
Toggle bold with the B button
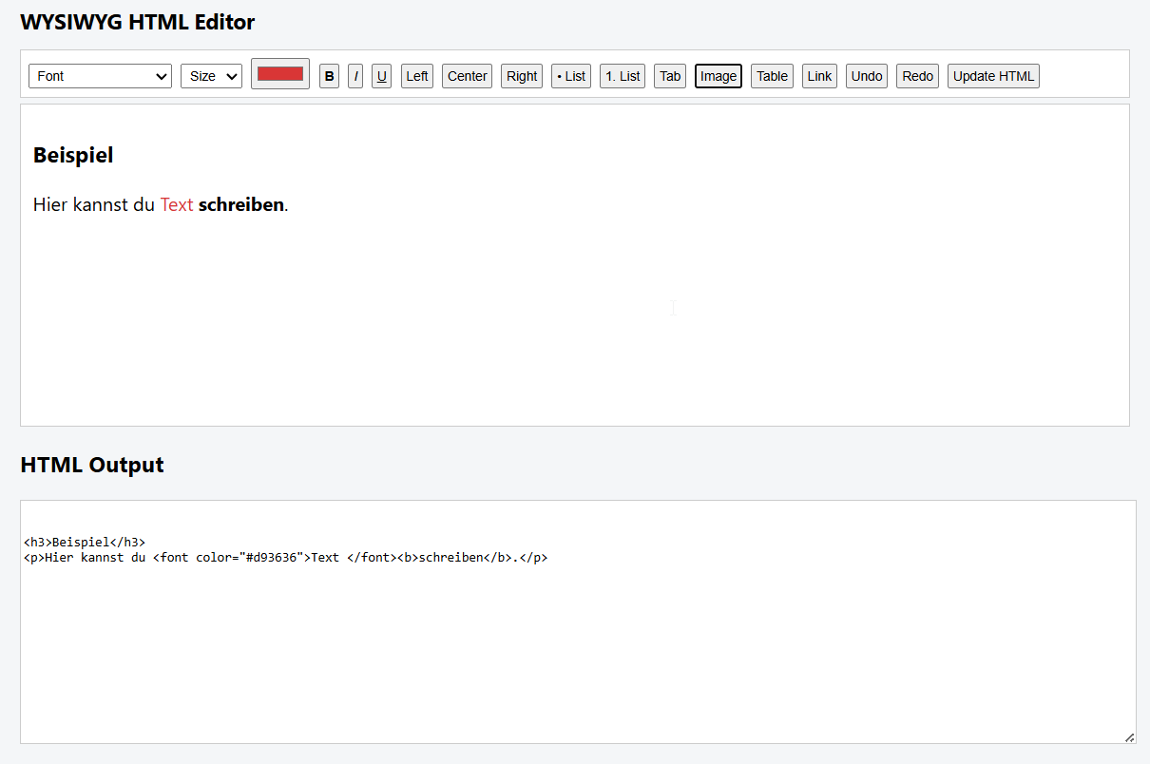pos(330,76)
